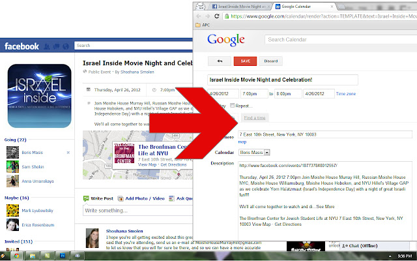This screenshot has width=417, height=261.
Task: Click the Chrome incognito icon
Action: (x=201, y=6)
